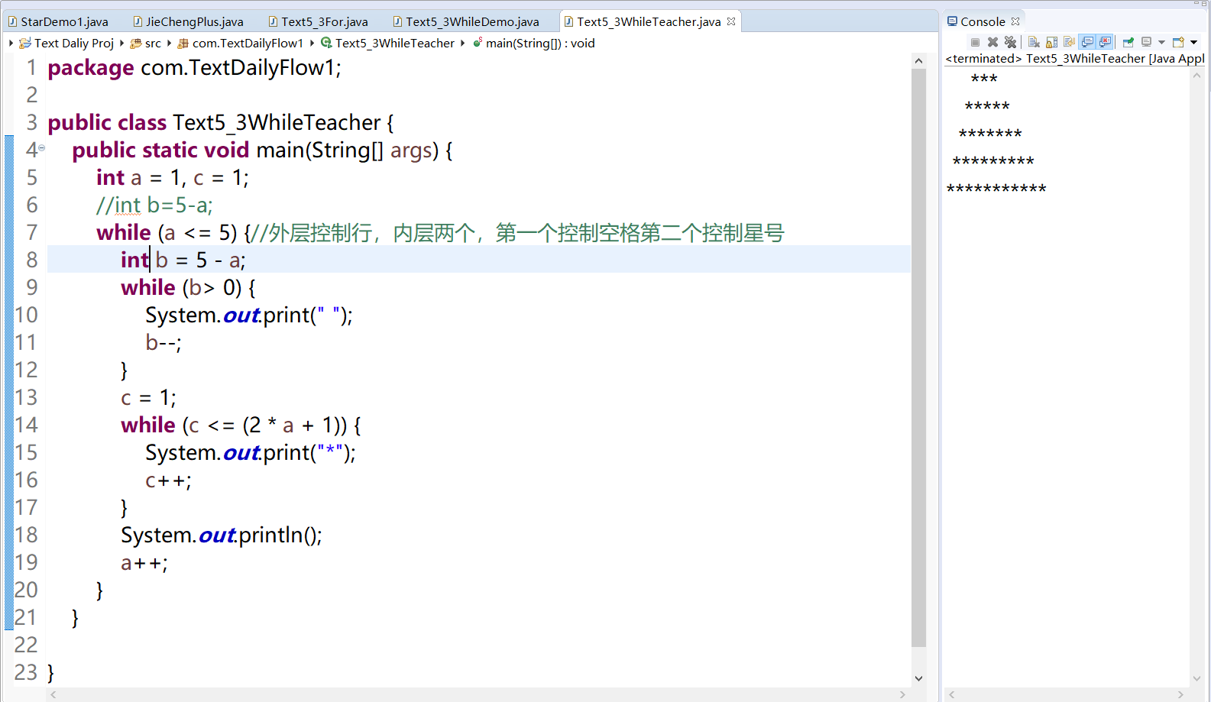Screen dimensions: 1211x702
Task: Click the Terminate button in the Console toolbar
Action: [x=975, y=42]
